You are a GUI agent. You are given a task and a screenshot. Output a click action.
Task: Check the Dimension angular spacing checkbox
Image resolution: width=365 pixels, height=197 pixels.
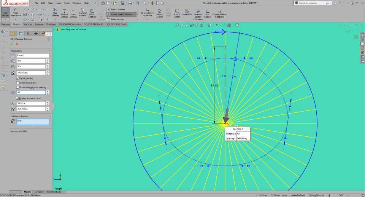(18, 87)
